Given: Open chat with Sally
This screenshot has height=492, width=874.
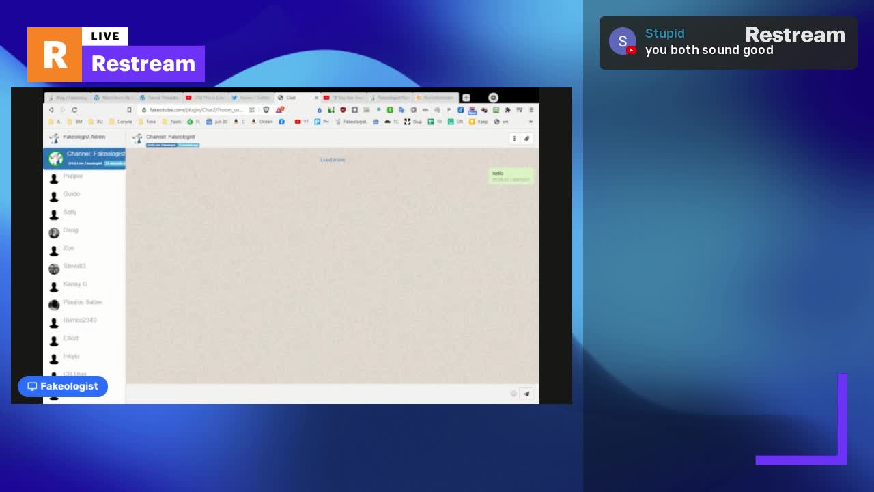Looking at the screenshot, I should tap(84, 213).
